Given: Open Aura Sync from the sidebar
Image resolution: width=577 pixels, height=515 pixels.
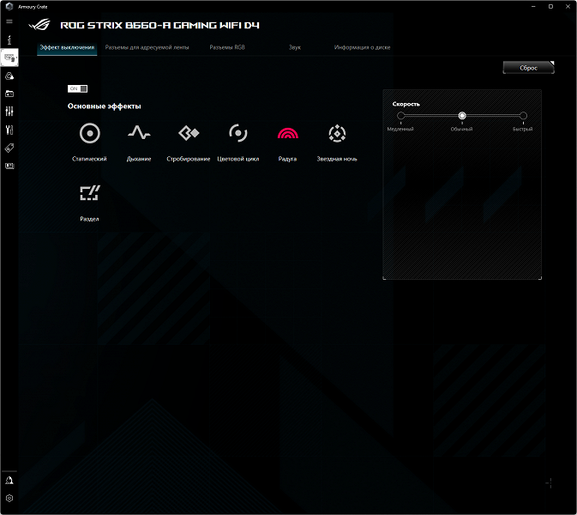Looking at the screenshot, I should (9, 76).
